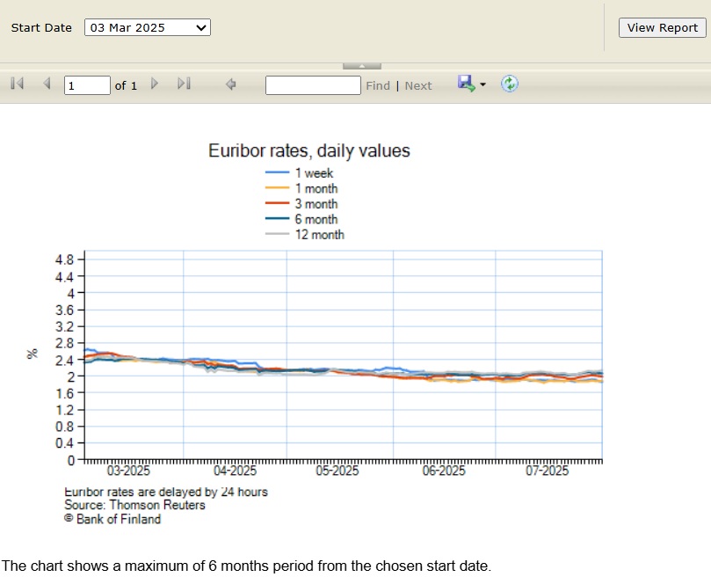Click the '03-2025' x-axis label

[128, 471]
